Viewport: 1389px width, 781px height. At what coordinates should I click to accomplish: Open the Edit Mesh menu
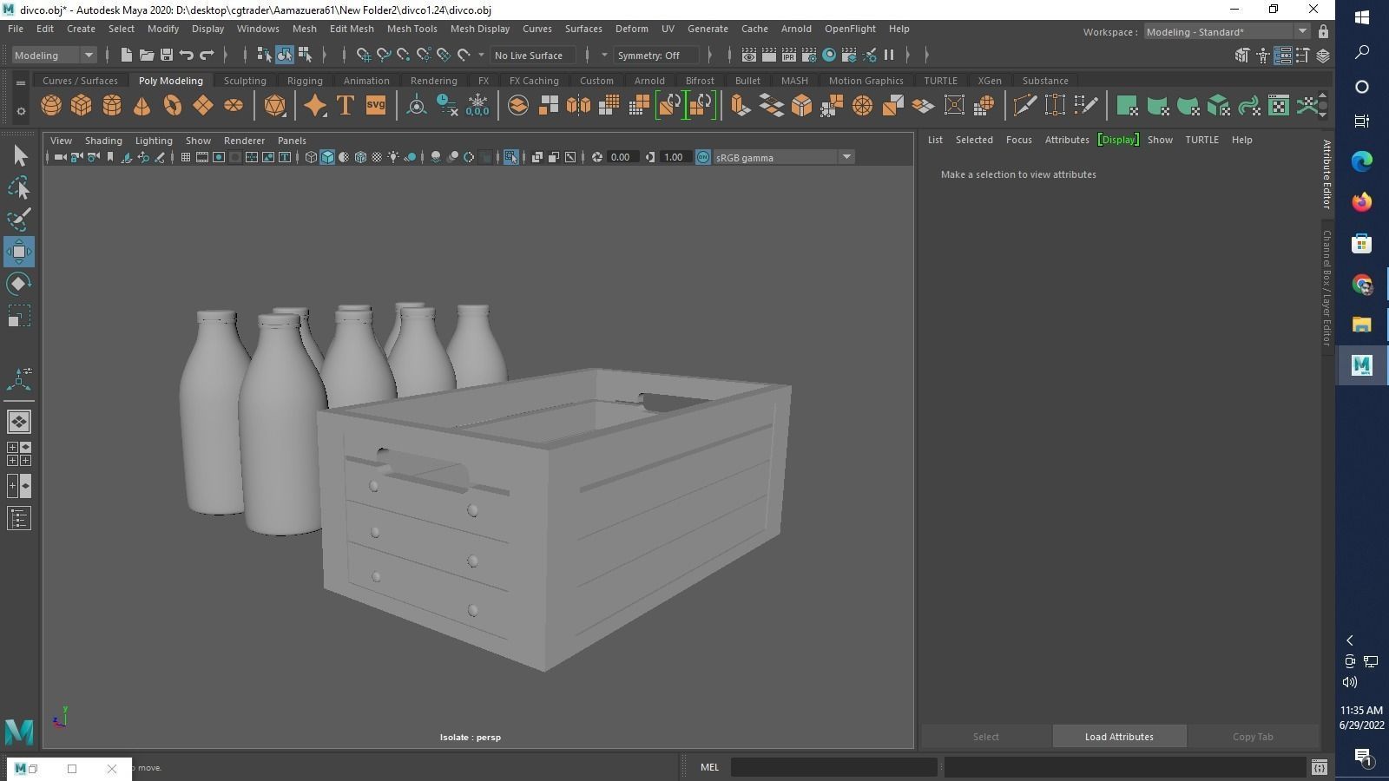coord(351,29)
